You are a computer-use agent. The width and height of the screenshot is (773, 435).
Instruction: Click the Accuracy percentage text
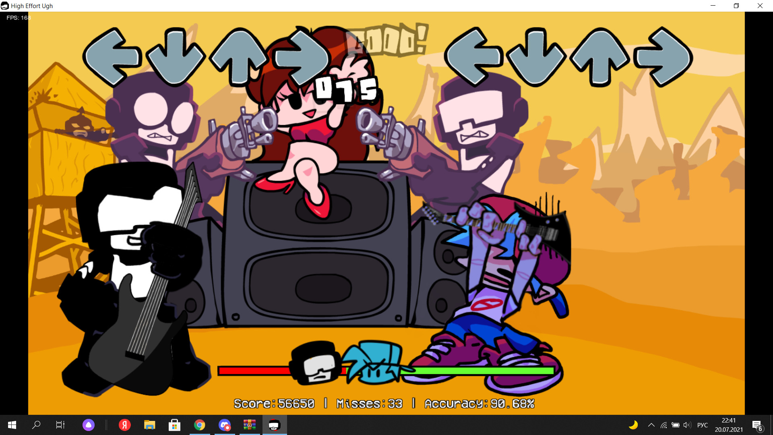479,404
